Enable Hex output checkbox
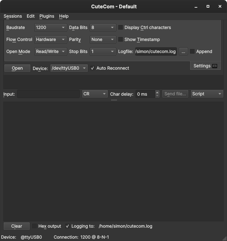 point(34,226)
